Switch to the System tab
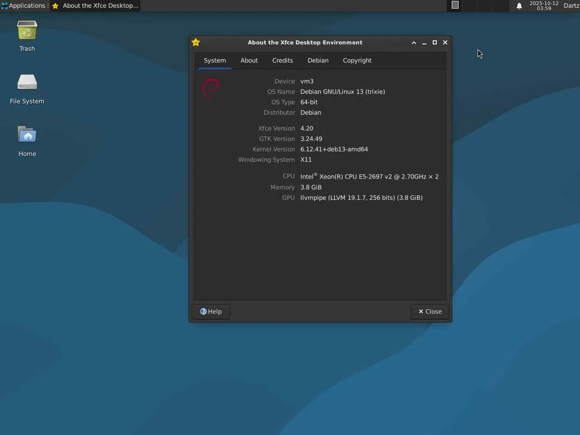Viewport: 580px width, 435px height. coord(215,60)
